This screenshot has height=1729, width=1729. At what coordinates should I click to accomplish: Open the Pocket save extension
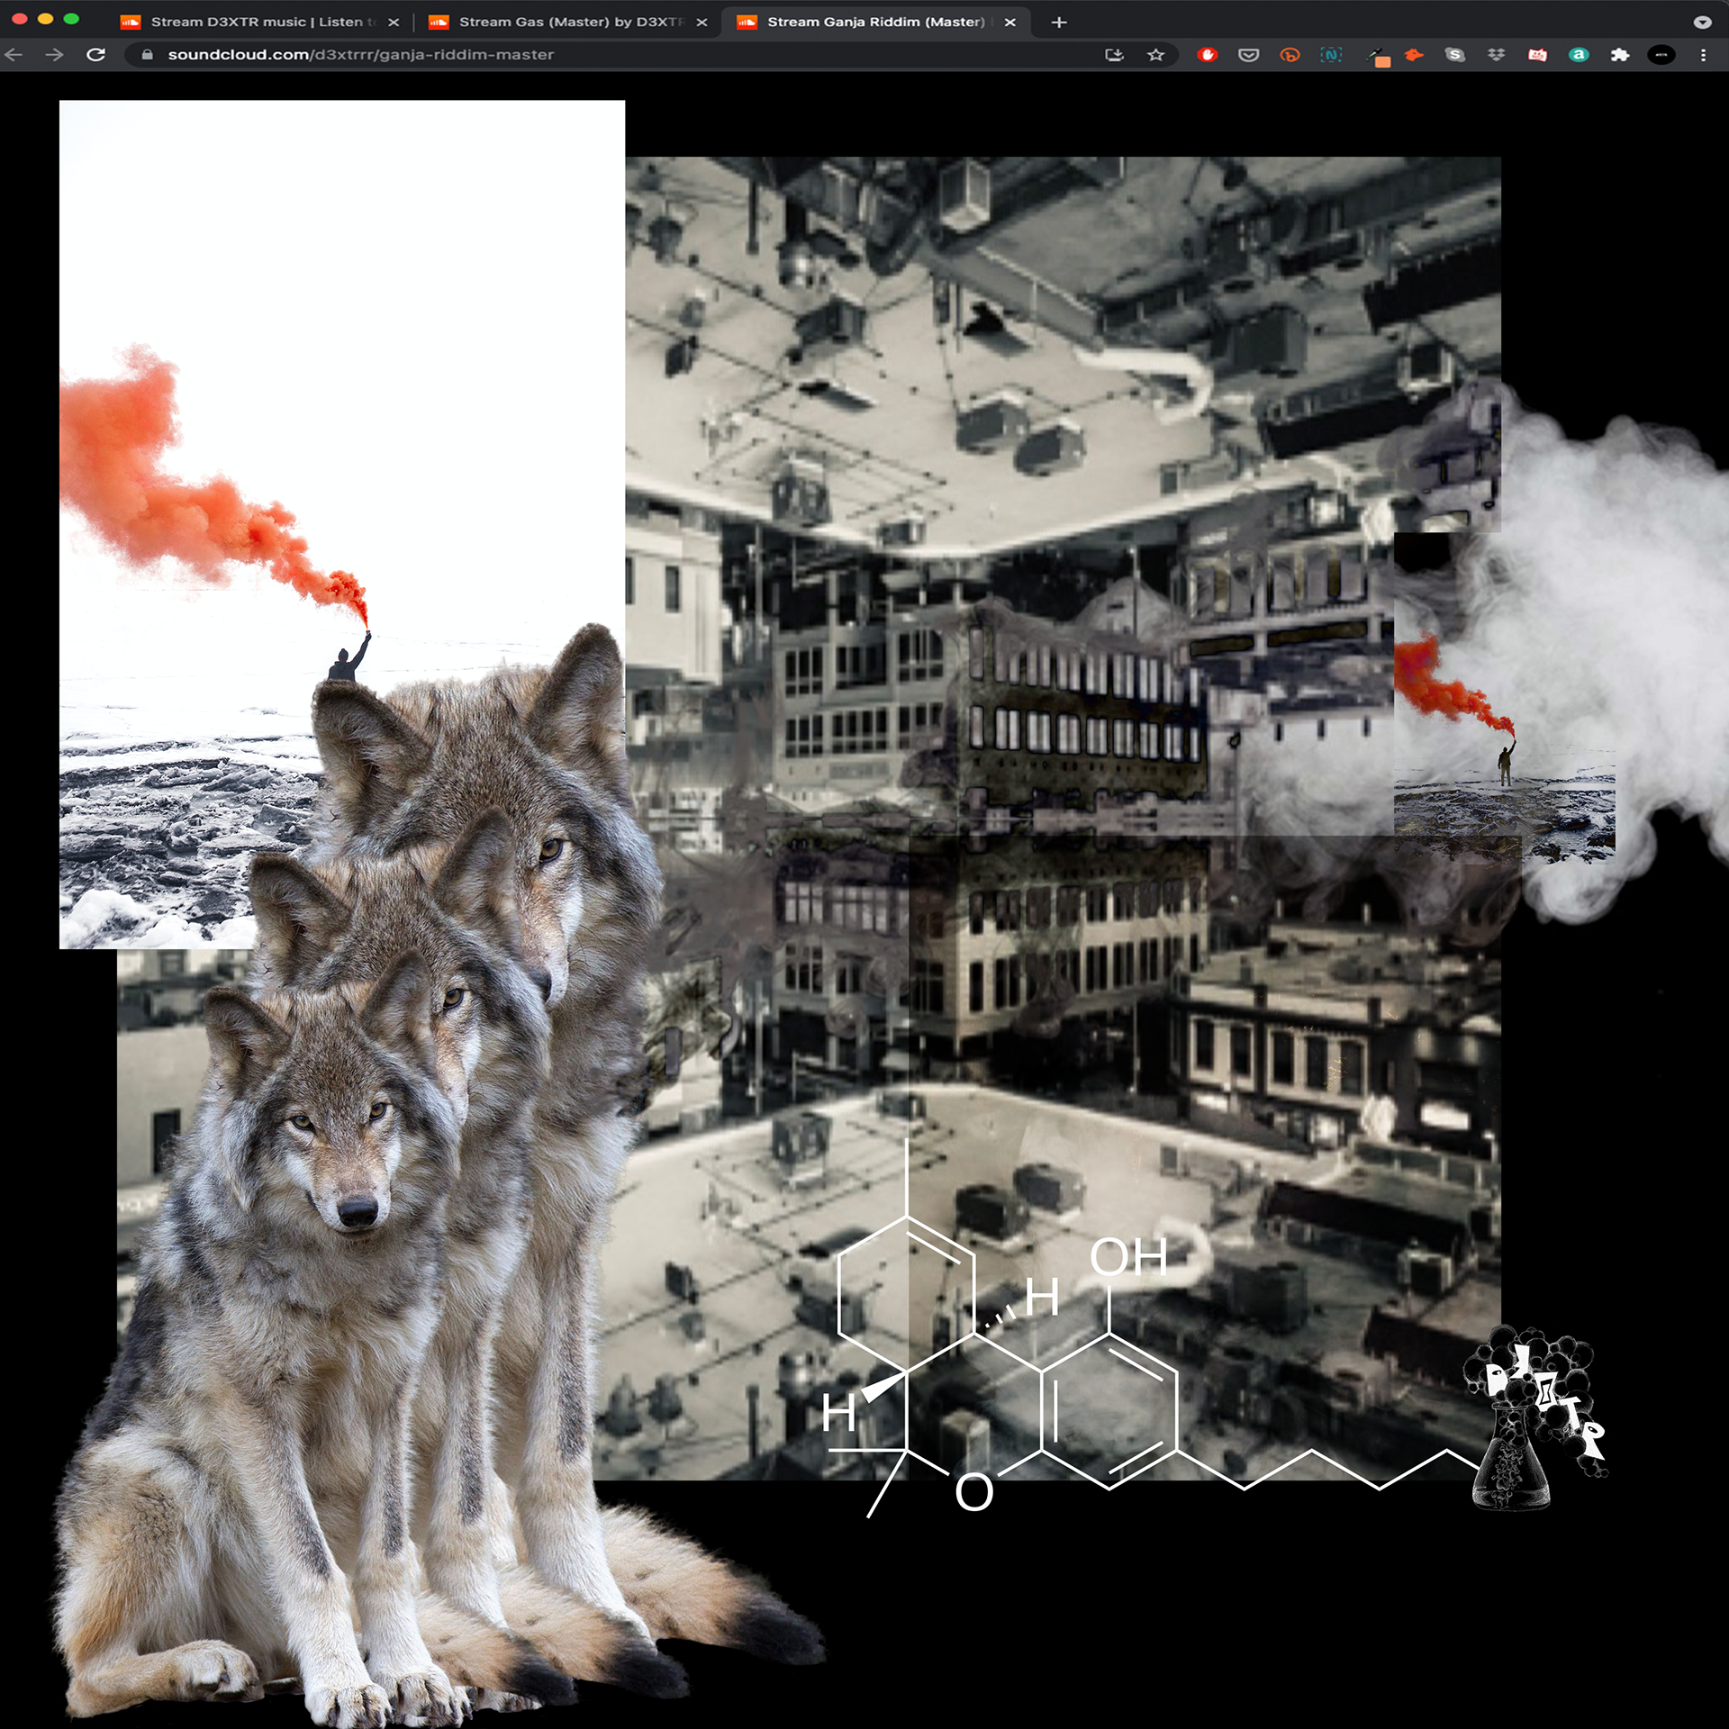point(1248,55)
